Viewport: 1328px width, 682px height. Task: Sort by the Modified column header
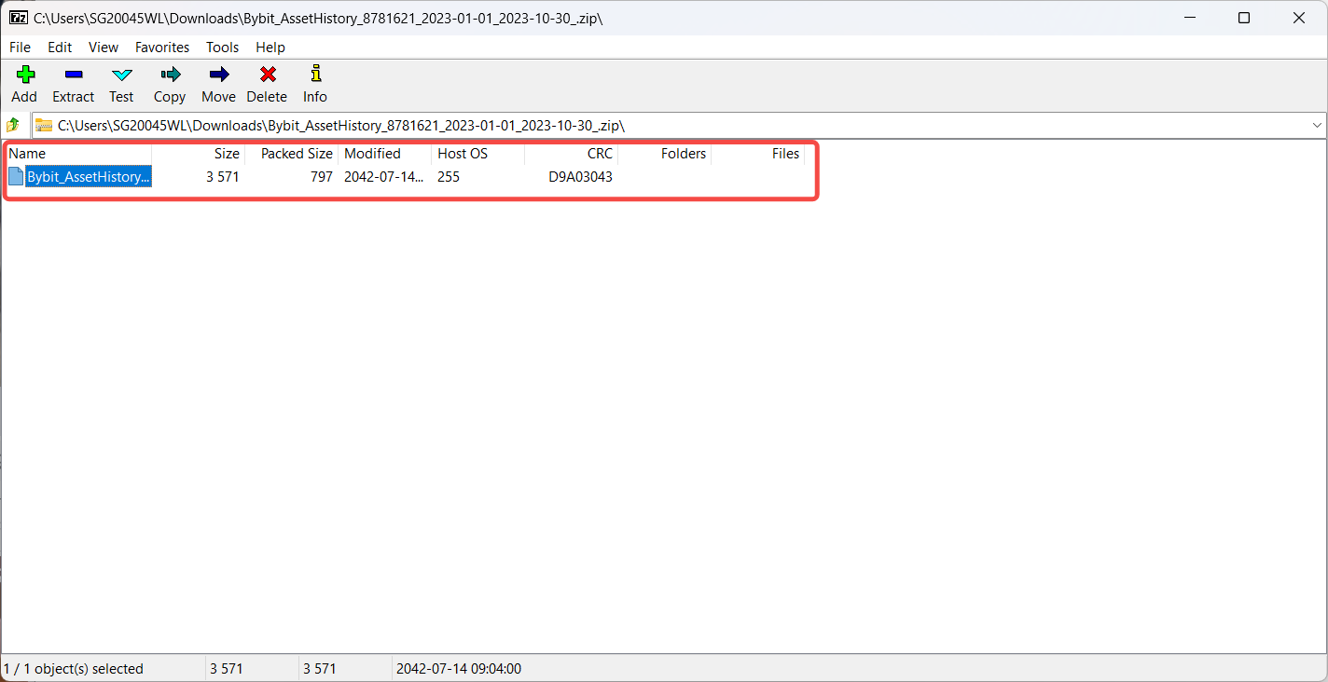click(372, 154)
